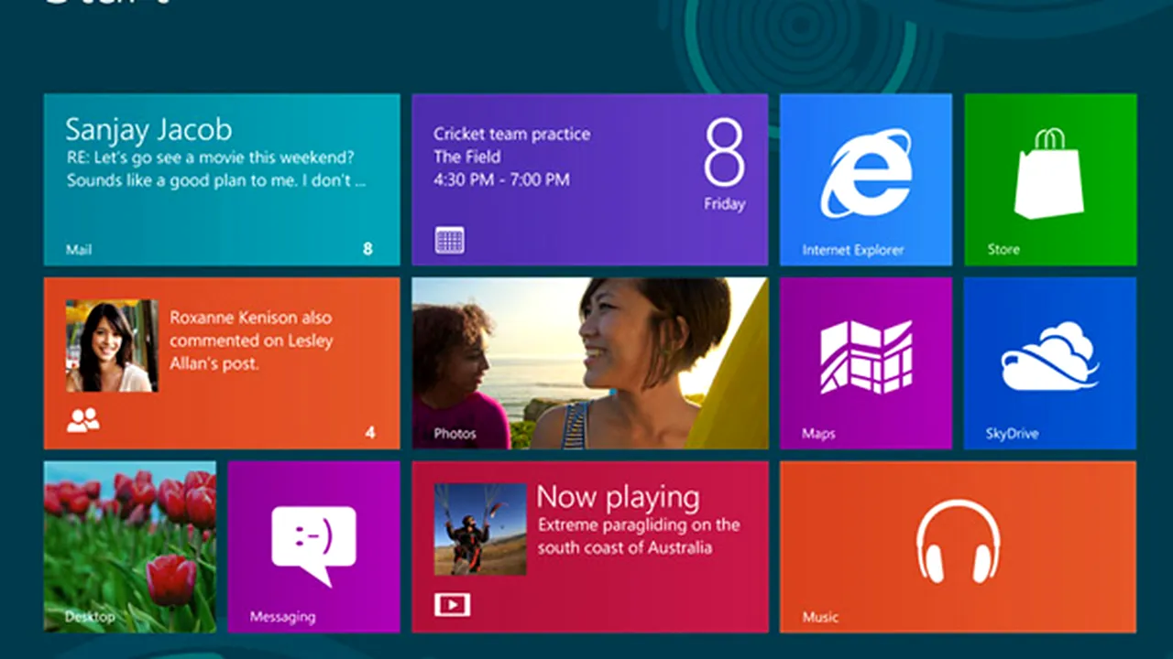Image resolution: width=1173 pixels, height=659 pixels.
Task: Click the Mail label on teal tile
Action: pos(79,249)
